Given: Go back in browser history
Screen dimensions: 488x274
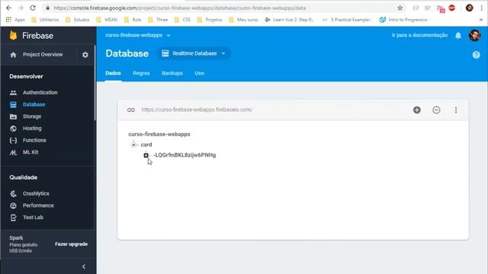Looking at the screenshot, I should coord(8,8).
